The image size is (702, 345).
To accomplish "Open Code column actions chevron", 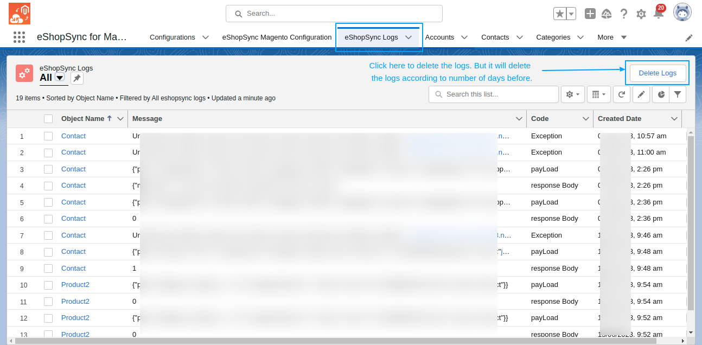I will (x=586, y=119).
